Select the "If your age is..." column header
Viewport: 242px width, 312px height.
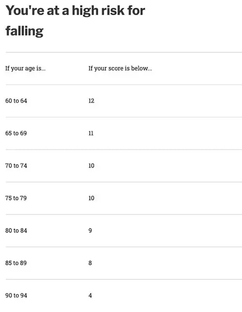point(26,68)
